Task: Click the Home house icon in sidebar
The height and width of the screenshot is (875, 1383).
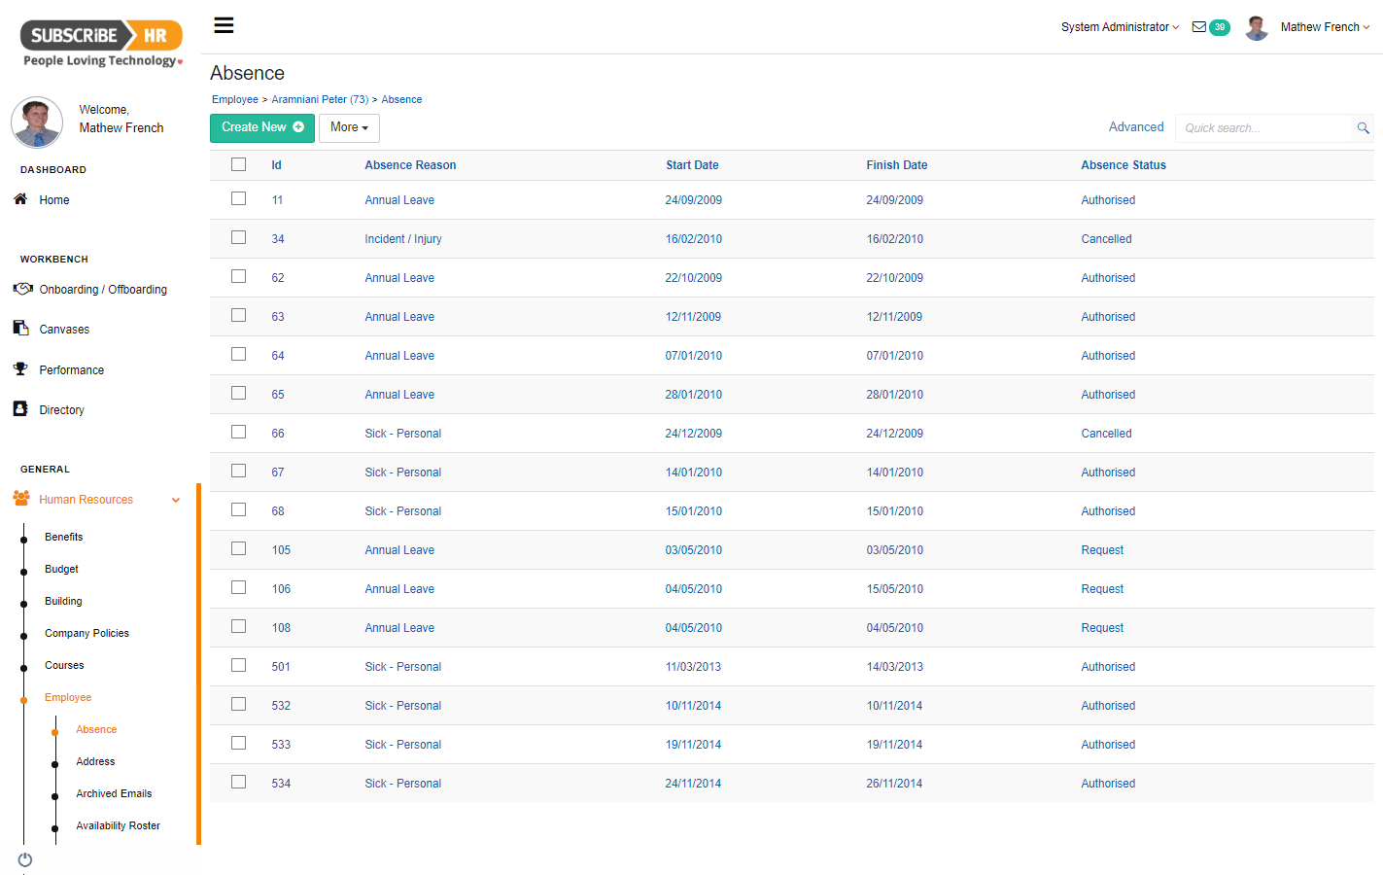Action: [20, 199]
